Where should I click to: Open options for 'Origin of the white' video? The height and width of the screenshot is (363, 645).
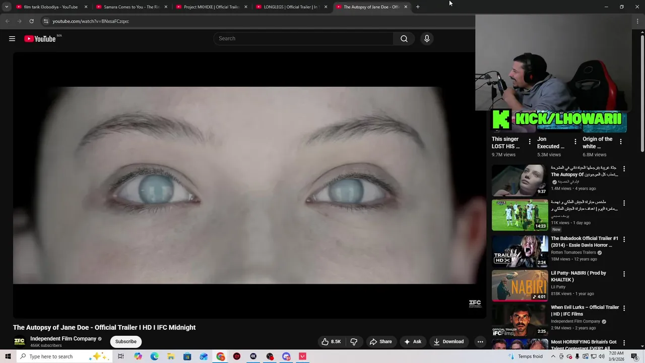[x=621, y=142]
